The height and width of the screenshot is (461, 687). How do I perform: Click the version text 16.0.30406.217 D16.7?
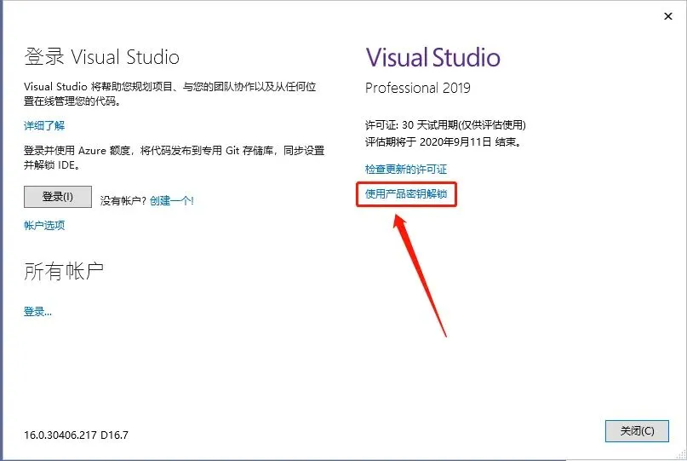pyautogui.click(x=77, y=435)
